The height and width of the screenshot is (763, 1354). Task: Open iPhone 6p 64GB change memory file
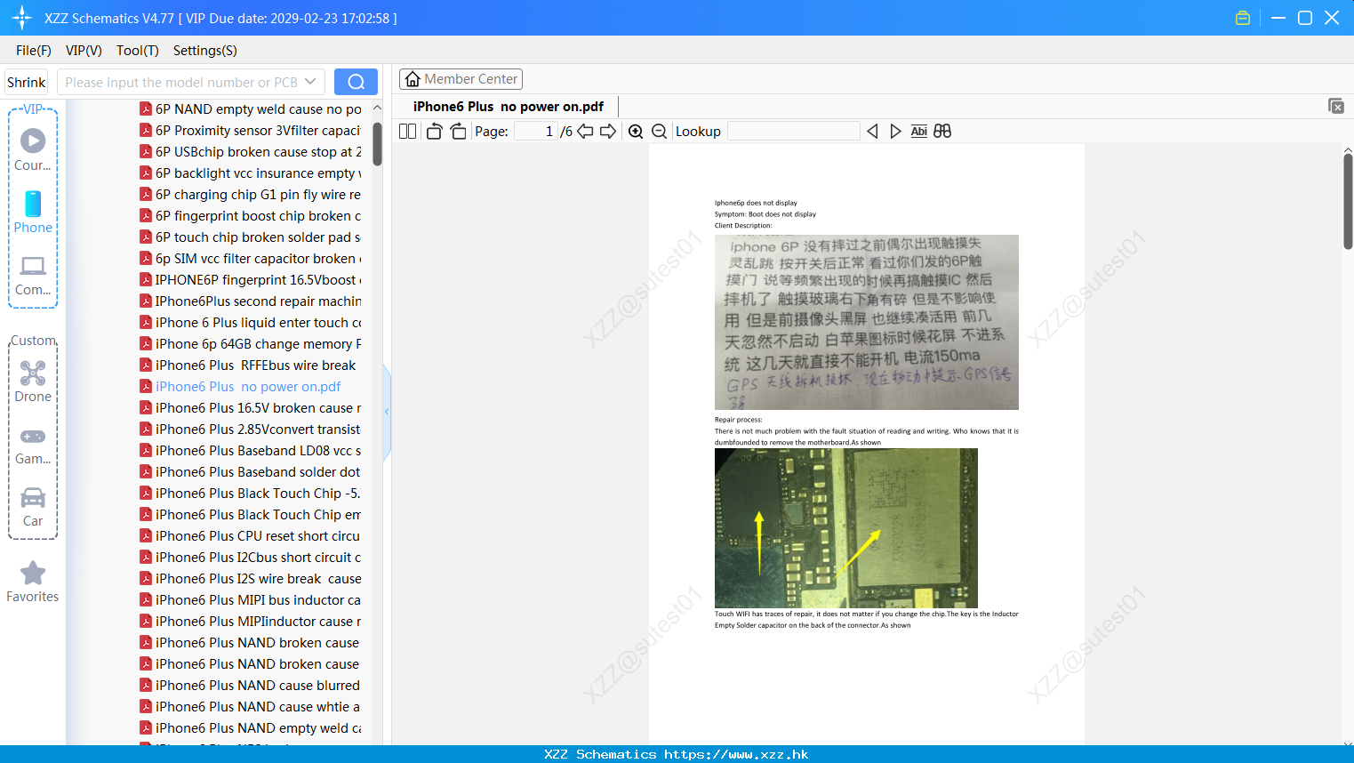point(251,344)
